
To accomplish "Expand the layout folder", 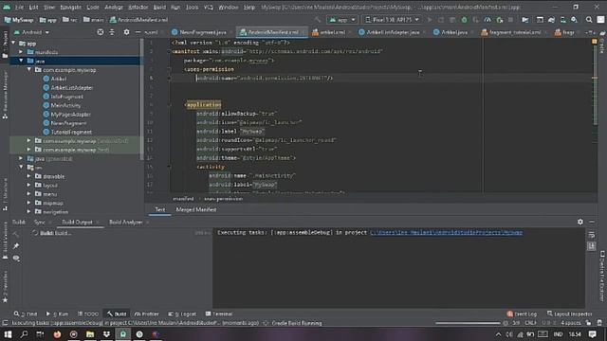I will [29, 185].
